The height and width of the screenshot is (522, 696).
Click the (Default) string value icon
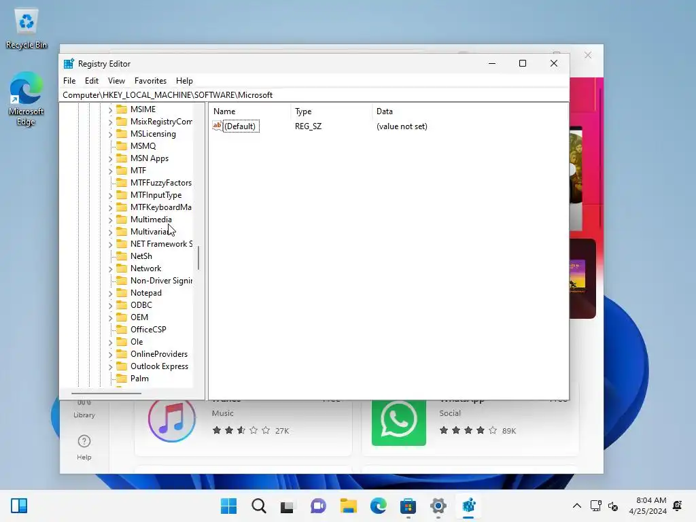(217, 126)
